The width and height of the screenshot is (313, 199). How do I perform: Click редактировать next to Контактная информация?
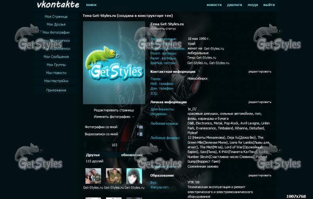(260, 72)
